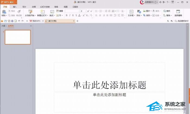Open the font name combo box

[72, 11]
